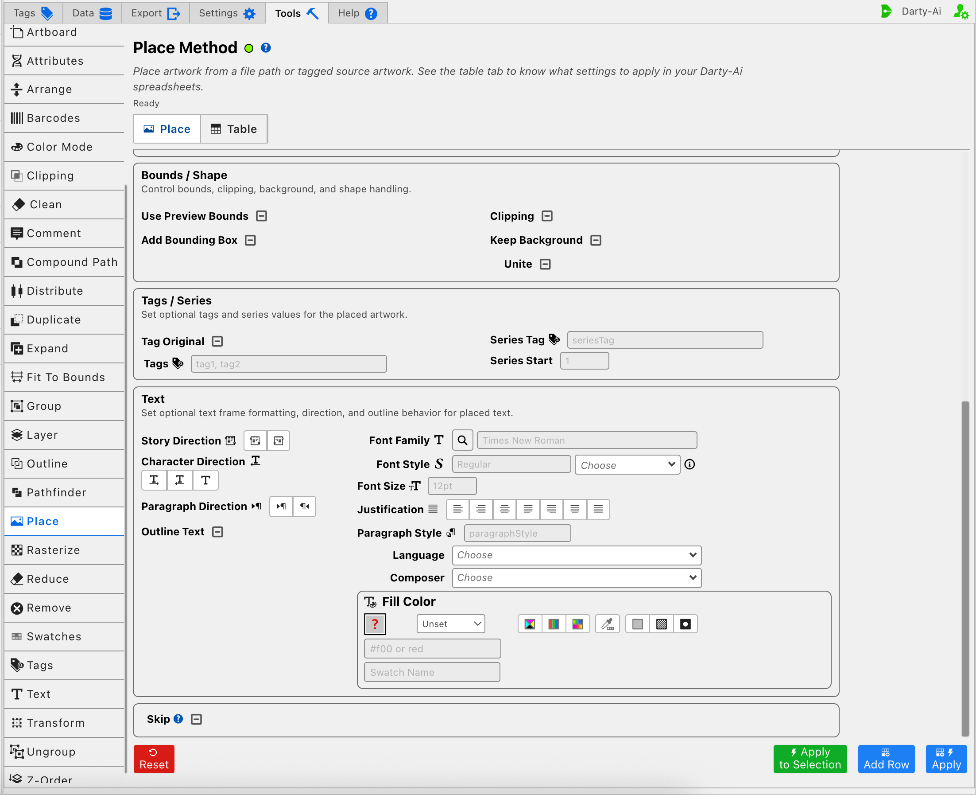Select the first character direction button

154,480
